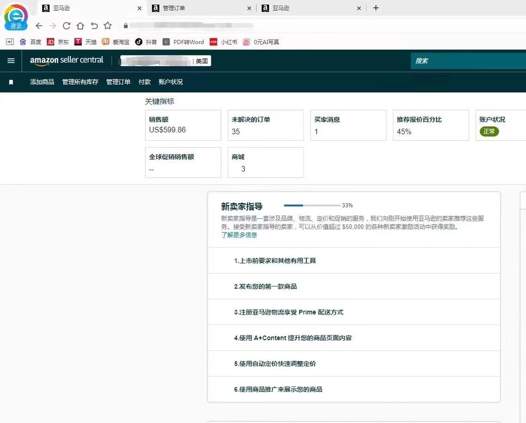
Task: Open the 添加商品 menu item
Action: tap(42, 82)
